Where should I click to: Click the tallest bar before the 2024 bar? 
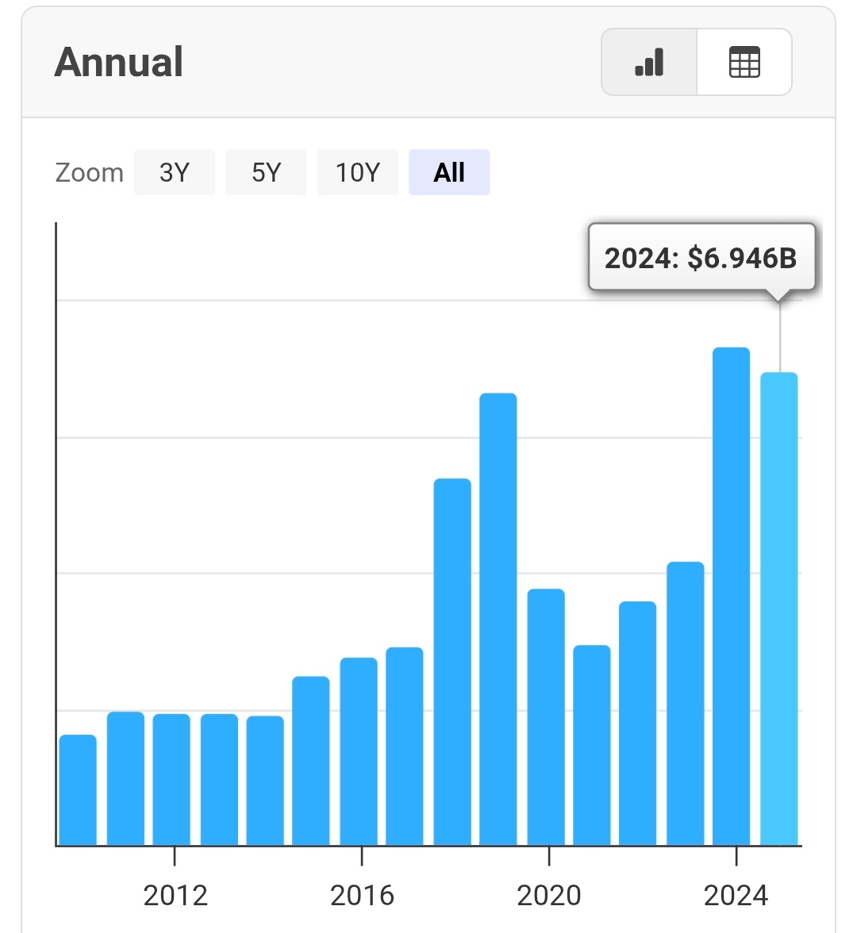(x=732, y=597)
